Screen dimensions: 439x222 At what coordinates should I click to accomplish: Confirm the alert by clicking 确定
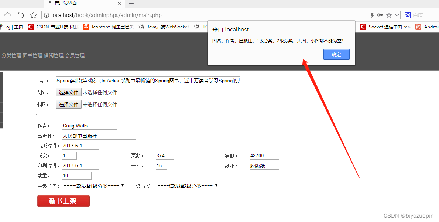(336, 54)
